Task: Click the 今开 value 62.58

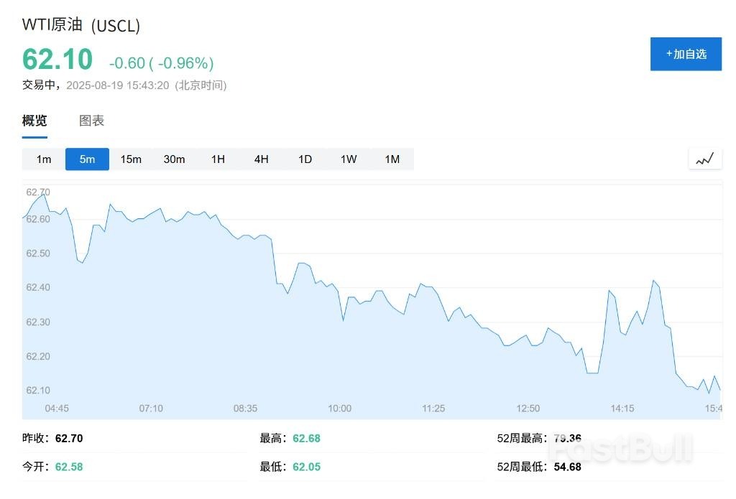Action: 69,466
